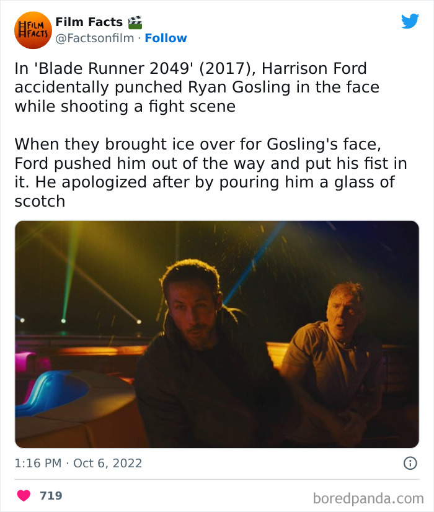Open the Twitter bird logo
The width and height of the screenshot is (434, 512).
click(x=410, y=21)
